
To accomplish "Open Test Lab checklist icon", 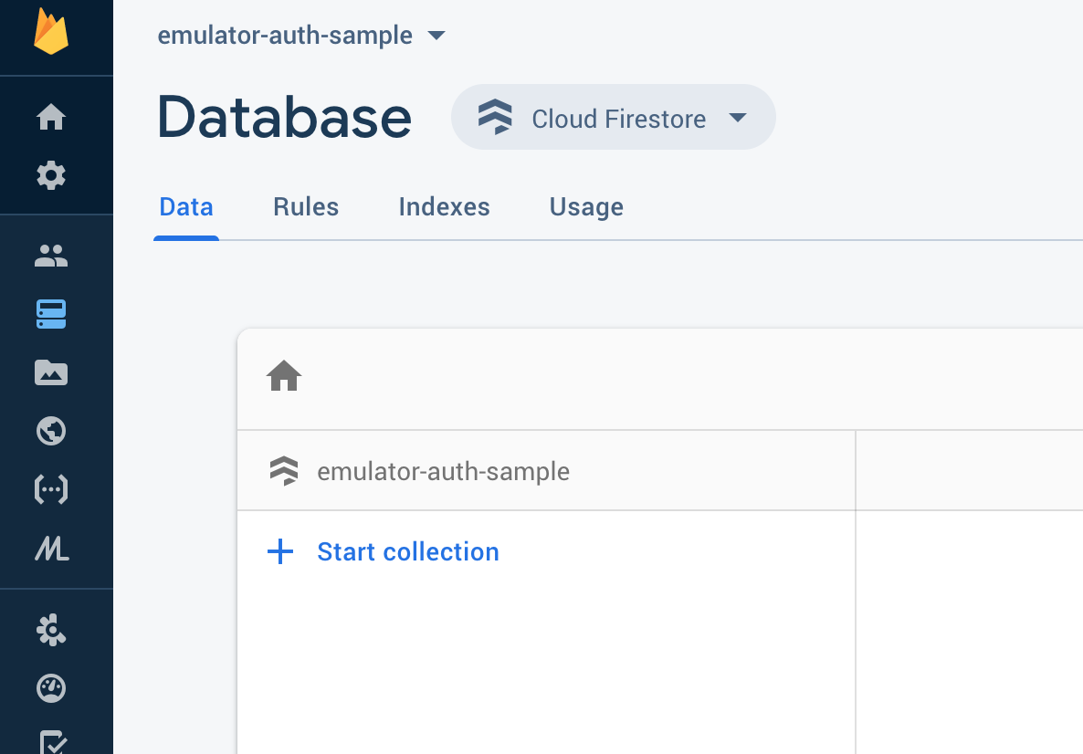I will (51, 741).
